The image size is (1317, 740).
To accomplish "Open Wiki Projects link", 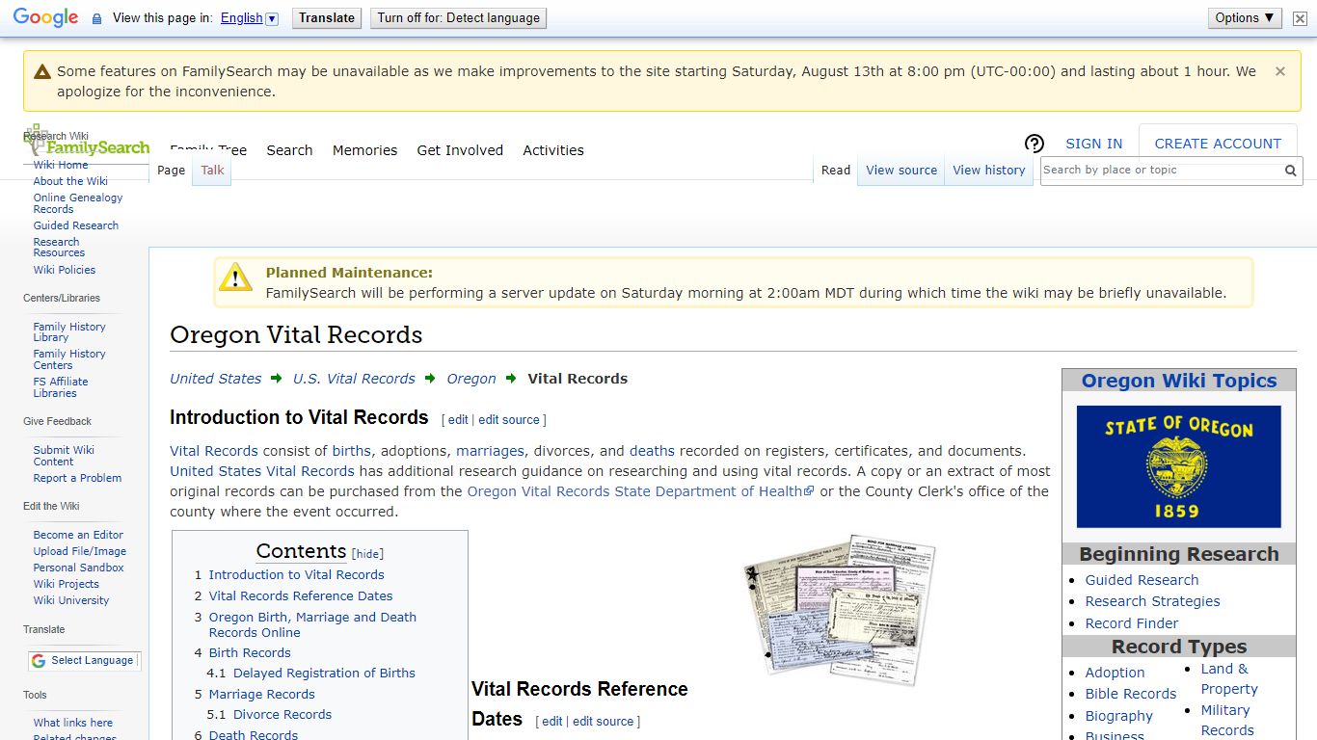I will point(67,584).
